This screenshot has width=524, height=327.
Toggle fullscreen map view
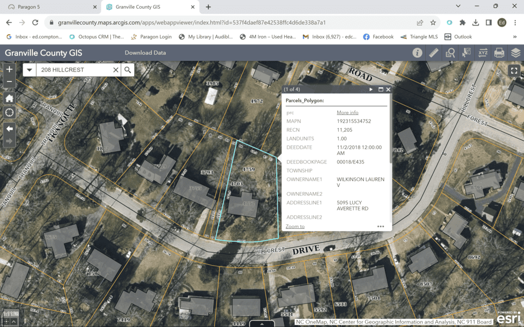[514, 71]
